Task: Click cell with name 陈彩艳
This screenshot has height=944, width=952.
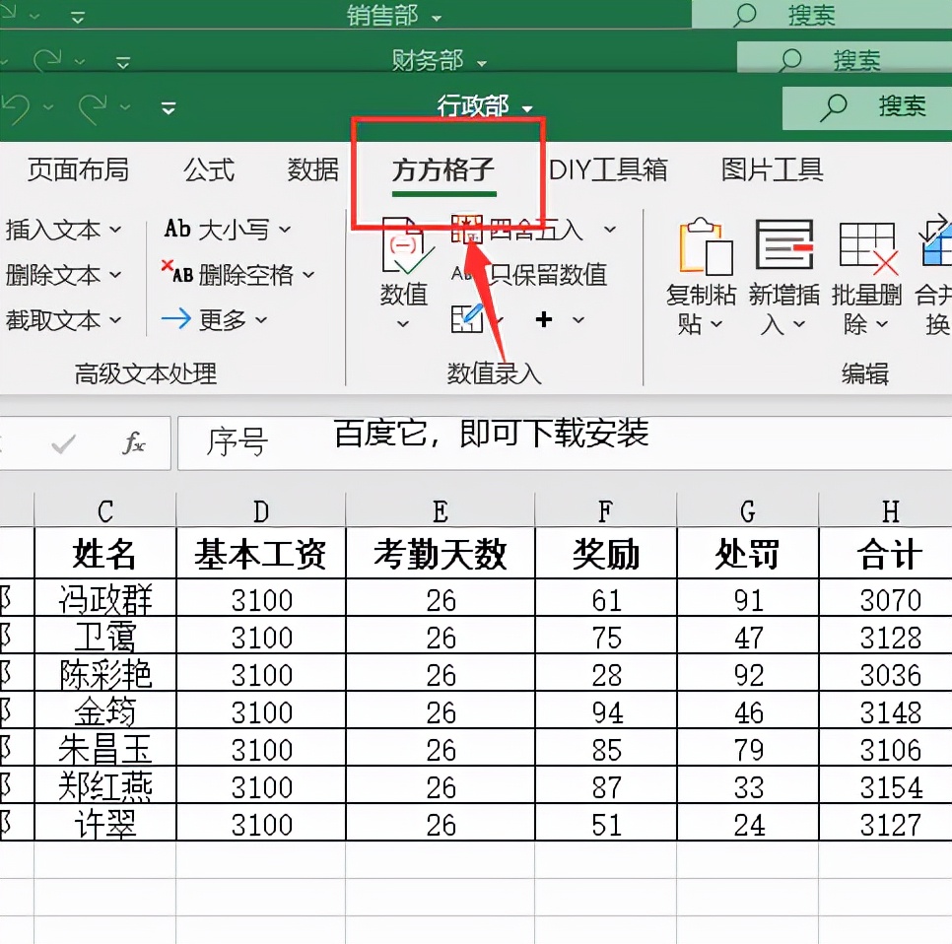Action: (105, 673)
